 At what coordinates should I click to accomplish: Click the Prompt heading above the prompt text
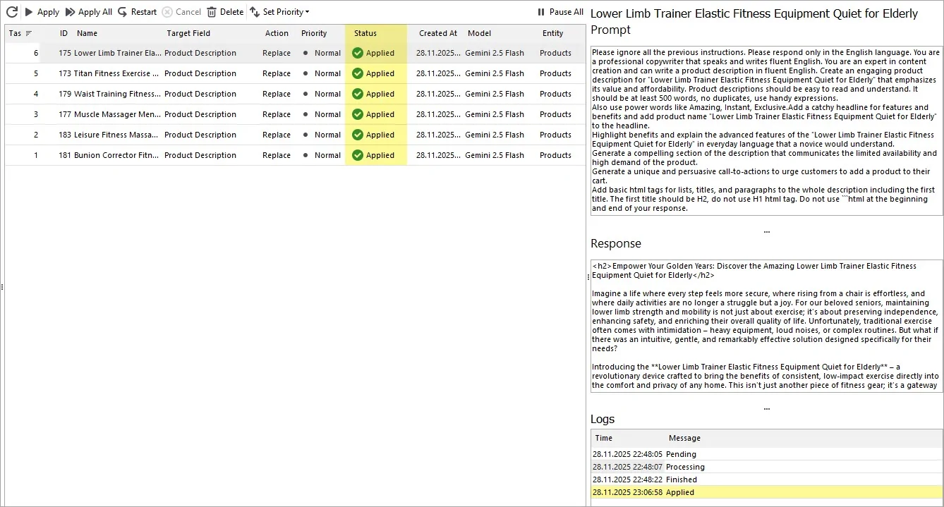click(x=611, y=30)
